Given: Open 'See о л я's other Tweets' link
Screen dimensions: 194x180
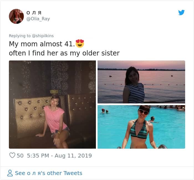Looking at the screenshot, I should tap(48, 173).
